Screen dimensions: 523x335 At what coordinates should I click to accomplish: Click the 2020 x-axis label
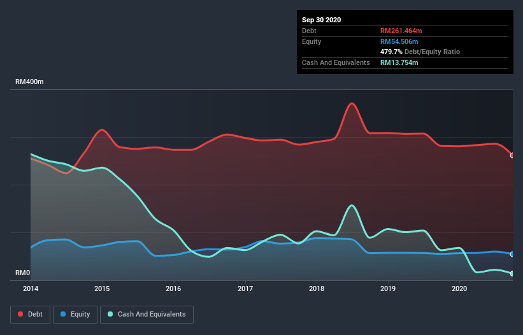pyautogui.click(x=459, y=289)
